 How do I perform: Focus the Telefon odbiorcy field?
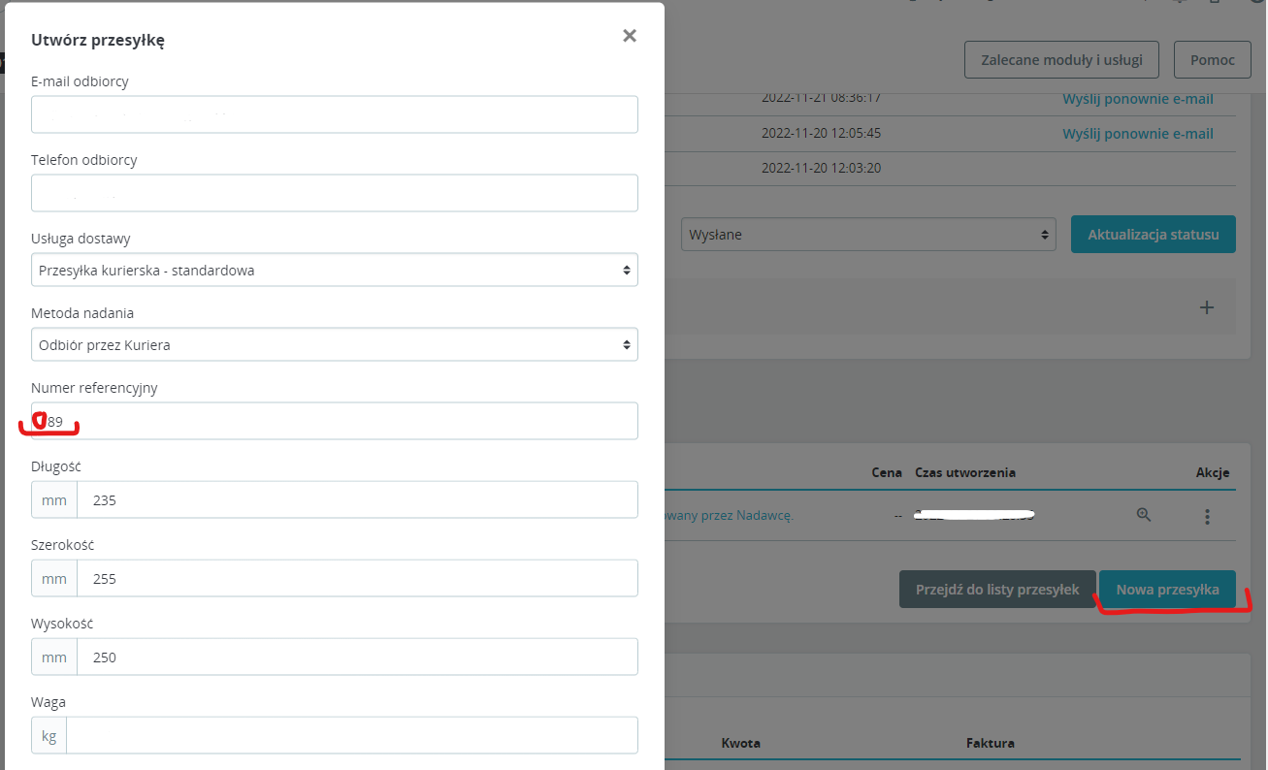tap(335, 193)
